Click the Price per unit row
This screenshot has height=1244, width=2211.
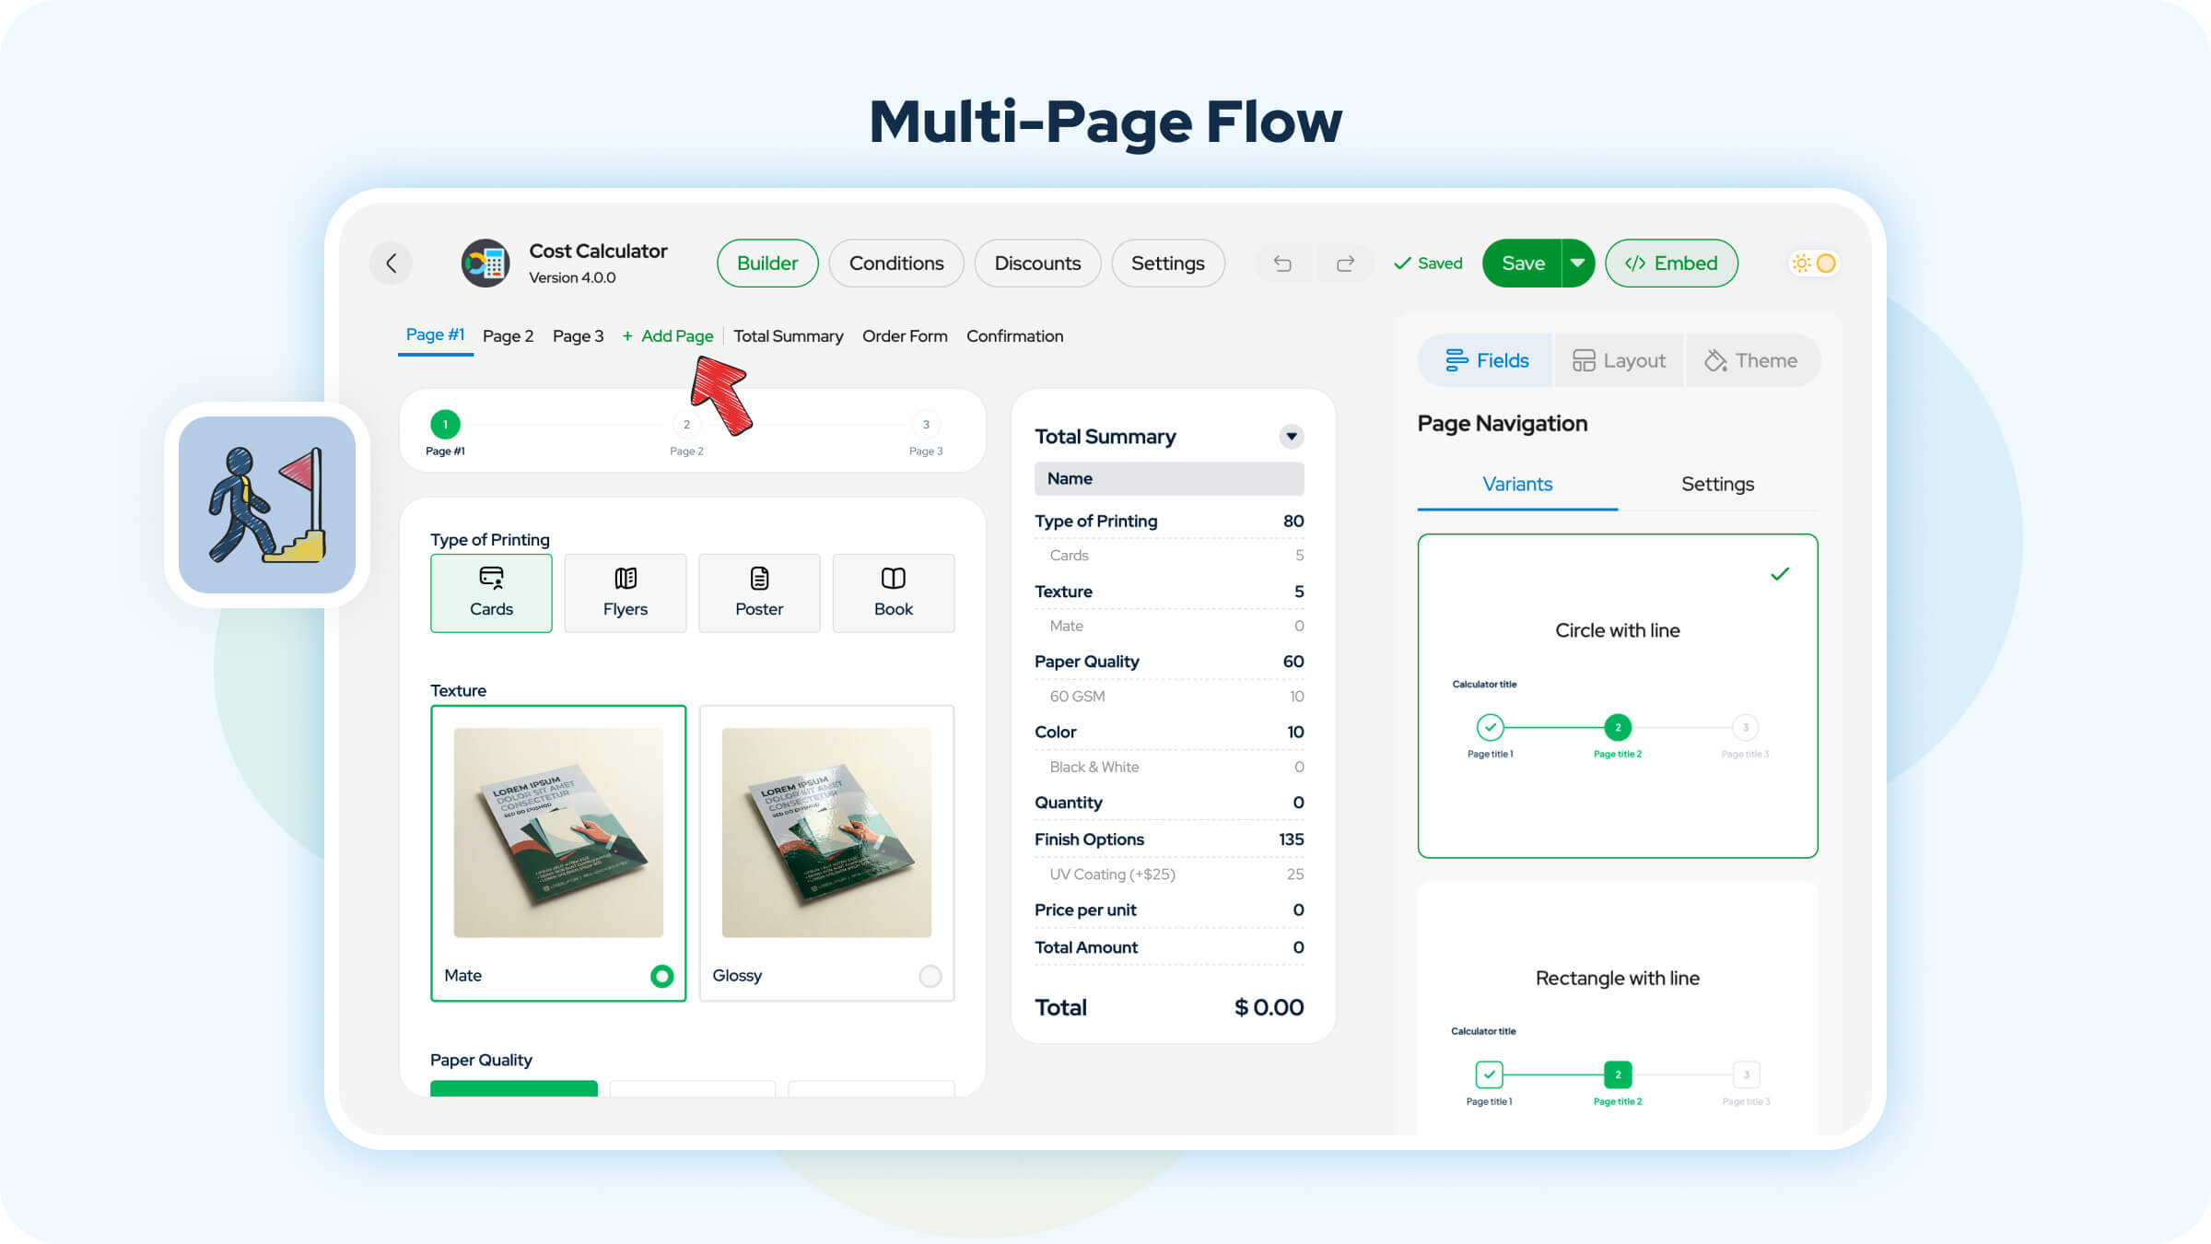[1169, 910]
